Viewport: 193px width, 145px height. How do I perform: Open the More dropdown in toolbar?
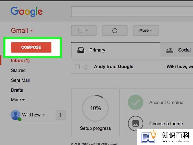[x=146, y=31]
